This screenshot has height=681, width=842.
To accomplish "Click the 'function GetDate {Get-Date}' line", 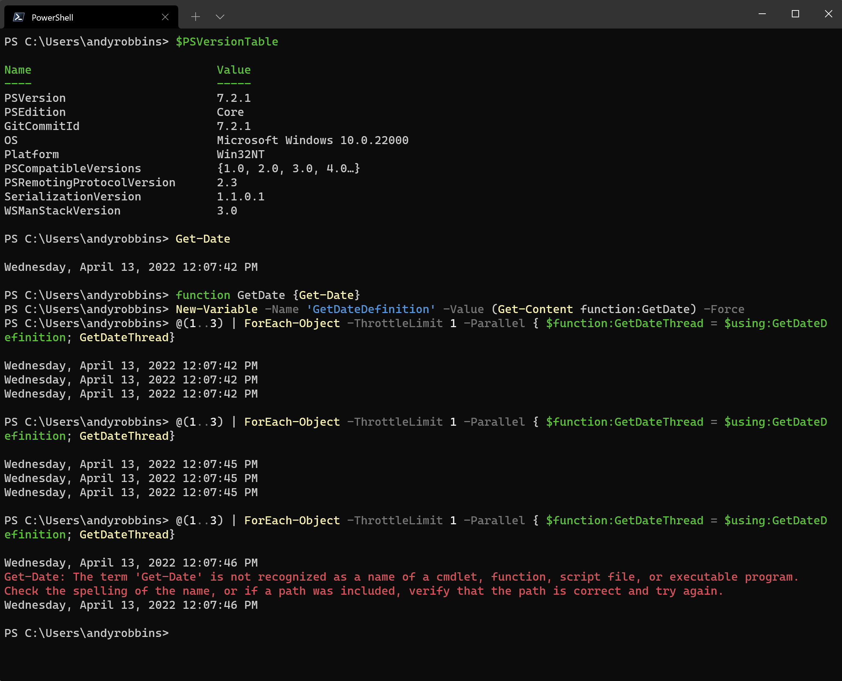I will pyautogui.click(x=268, y=295).
